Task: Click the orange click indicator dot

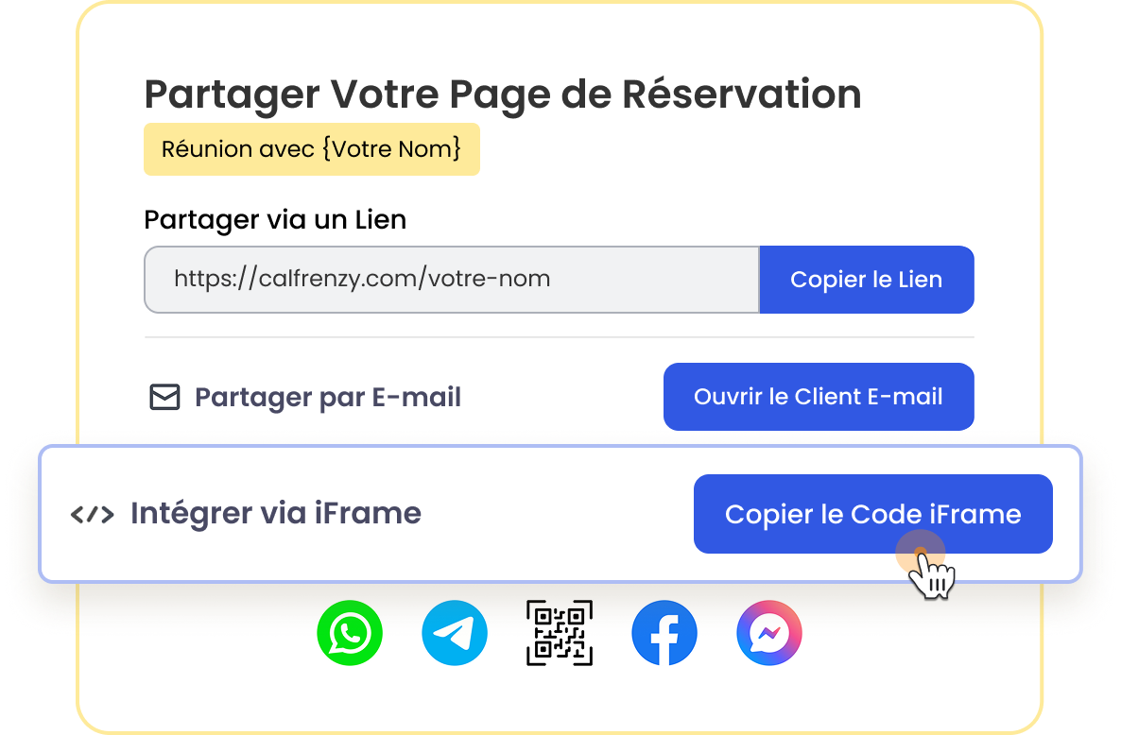Action: pyautogui.click(x=917, y=550)
